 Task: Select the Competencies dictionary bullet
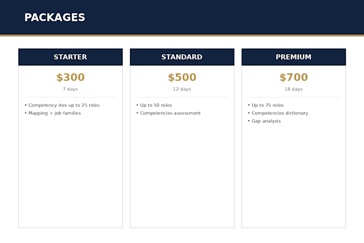coord(278,113)
